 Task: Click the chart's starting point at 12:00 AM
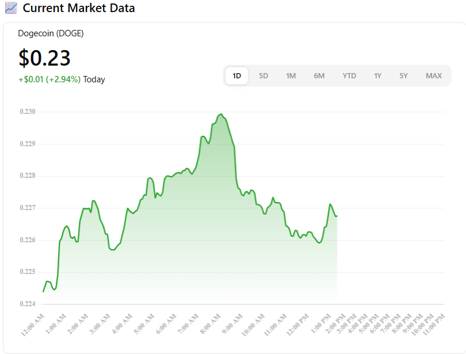pyautogui.click(x=43, y=292)
